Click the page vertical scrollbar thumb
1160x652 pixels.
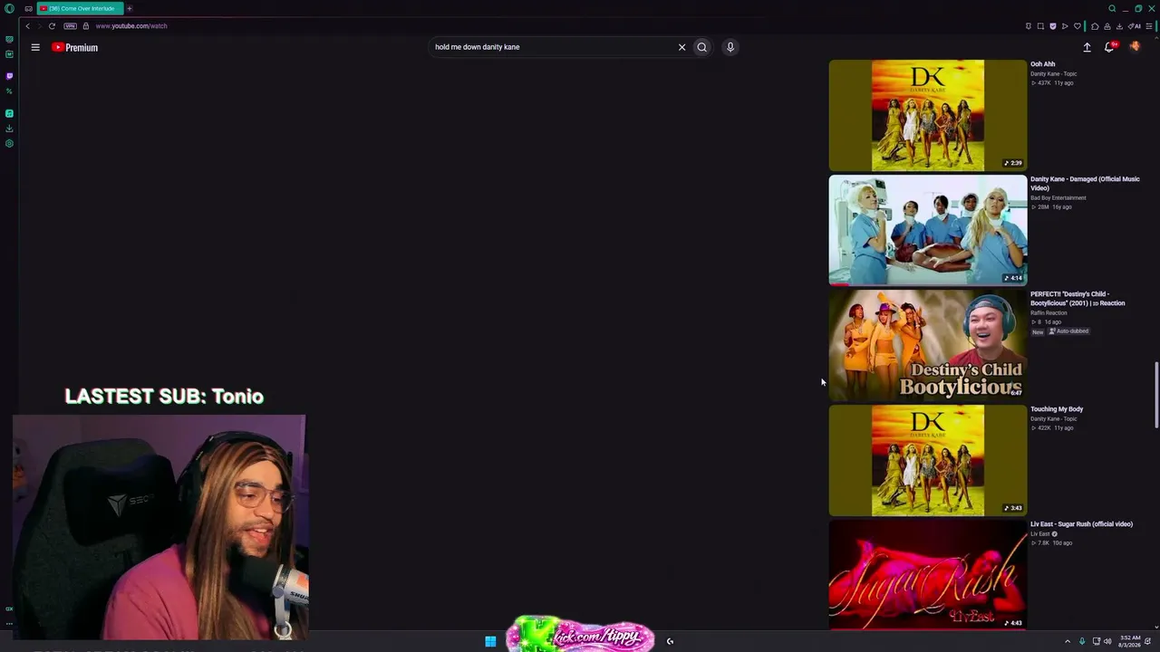[x=1155, y=396]
